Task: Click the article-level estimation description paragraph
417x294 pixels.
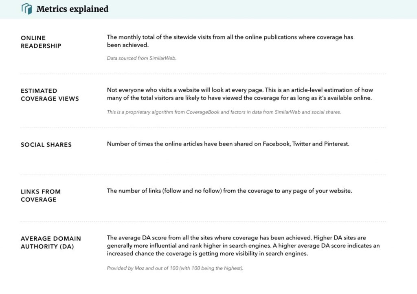Action: click(240, 94)
